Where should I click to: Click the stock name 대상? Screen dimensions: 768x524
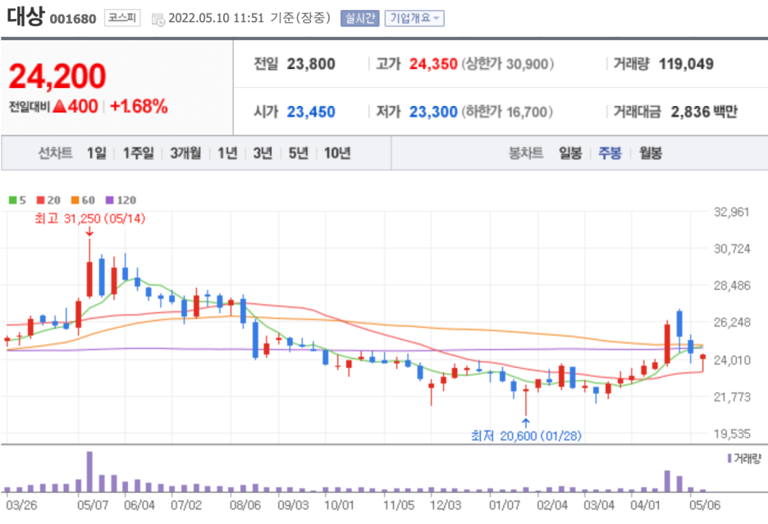coord(25,16)
